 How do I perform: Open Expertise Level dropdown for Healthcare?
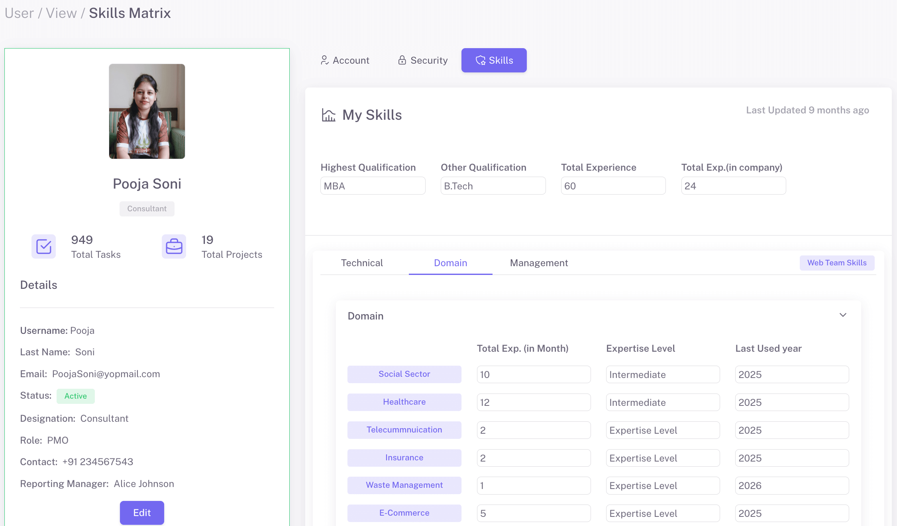point(663,402)
